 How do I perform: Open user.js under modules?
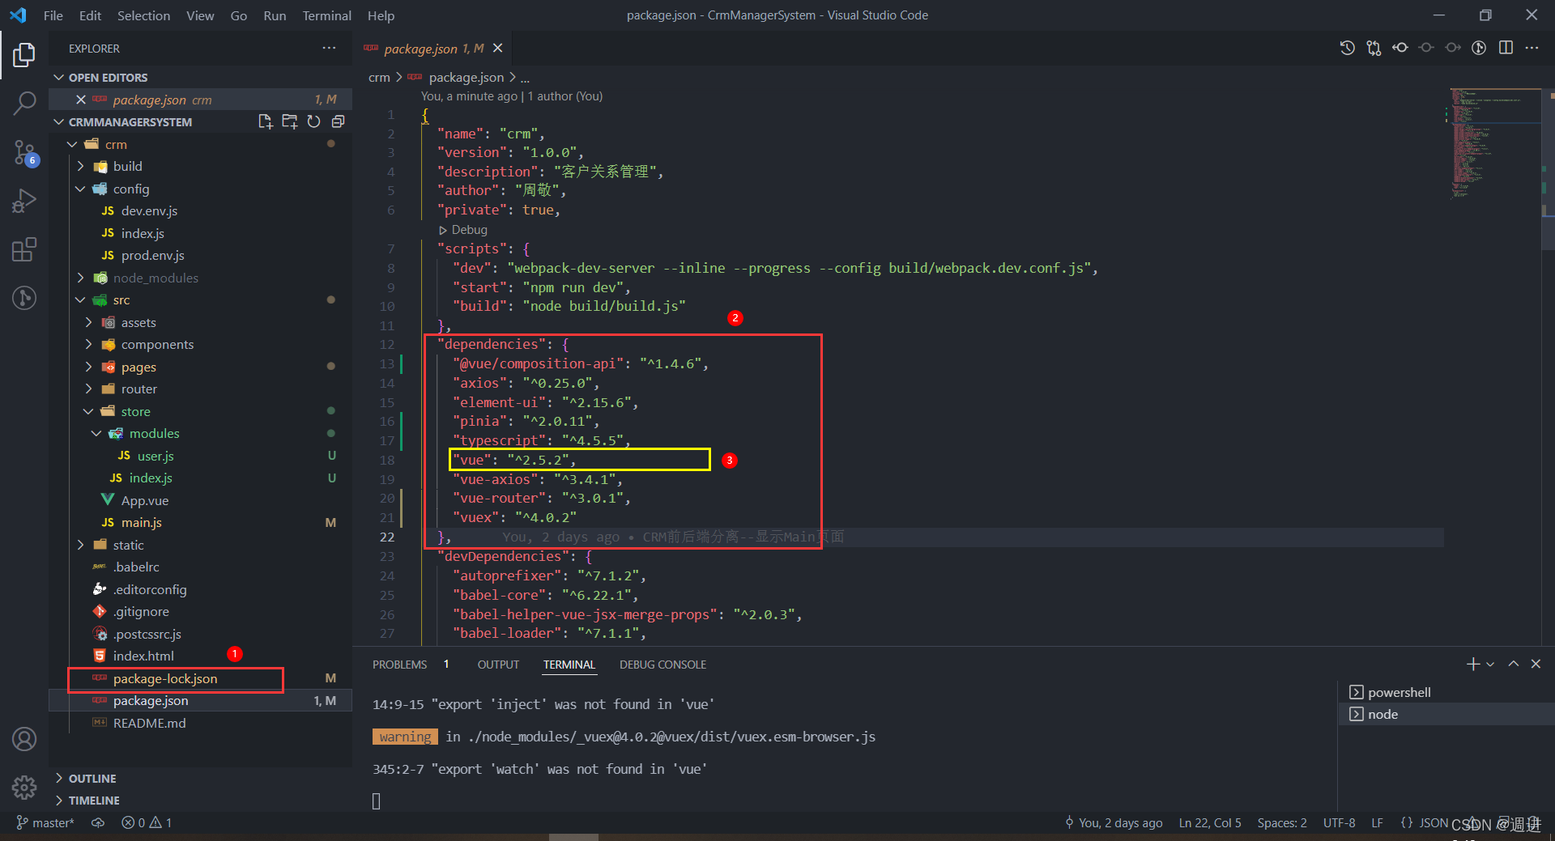pyautogui.click(x=155, y=456)
